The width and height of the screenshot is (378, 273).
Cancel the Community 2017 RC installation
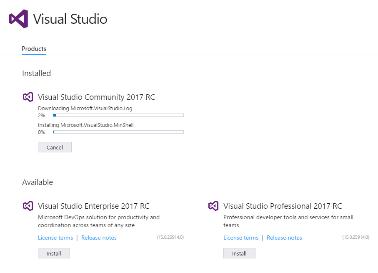point(55,147)
